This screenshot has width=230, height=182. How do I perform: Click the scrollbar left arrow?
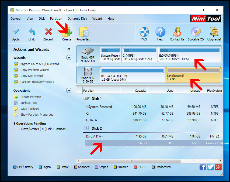[x=78, y=161]
